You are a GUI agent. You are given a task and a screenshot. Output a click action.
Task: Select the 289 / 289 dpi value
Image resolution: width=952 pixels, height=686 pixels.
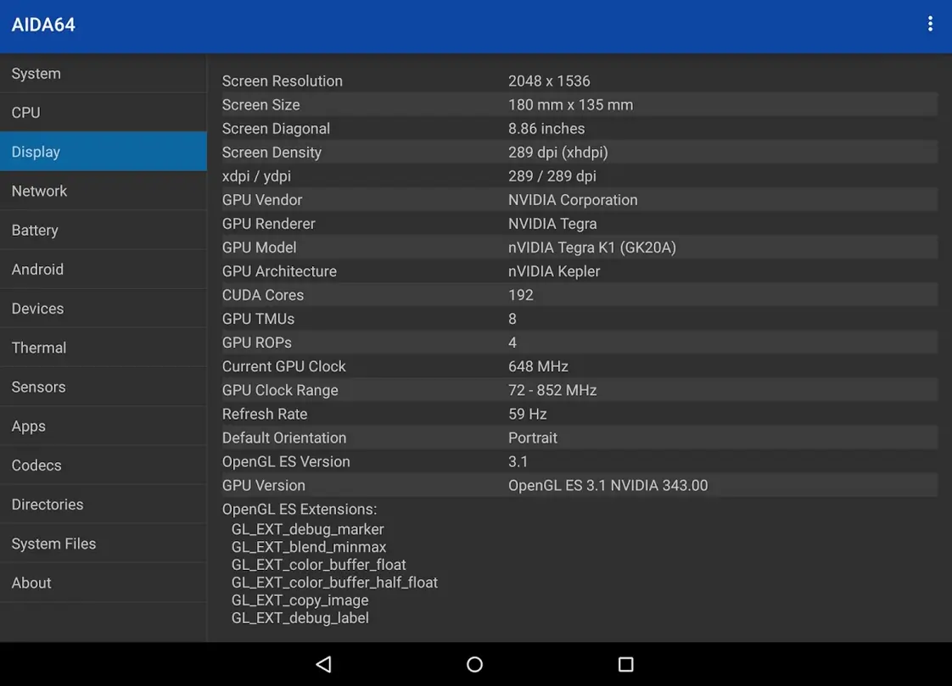coord(552,176)
